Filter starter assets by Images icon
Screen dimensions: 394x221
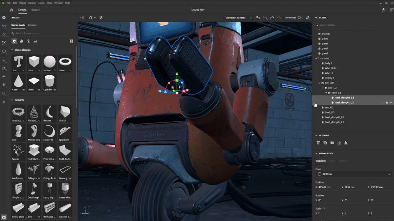click(35, 41)
